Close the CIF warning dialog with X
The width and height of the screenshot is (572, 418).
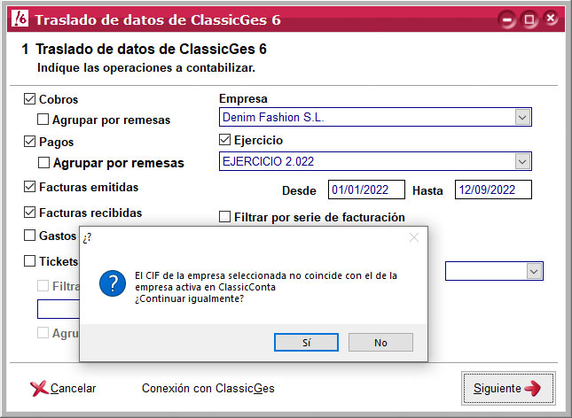pos(413,237)
